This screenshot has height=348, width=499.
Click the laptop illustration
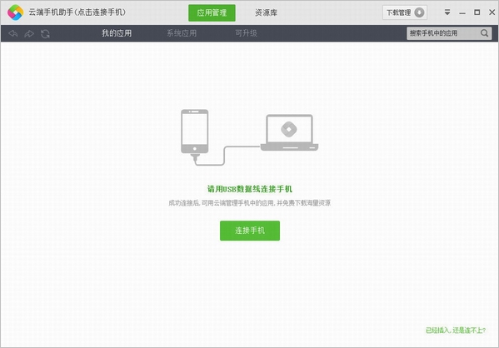point(289,132)
